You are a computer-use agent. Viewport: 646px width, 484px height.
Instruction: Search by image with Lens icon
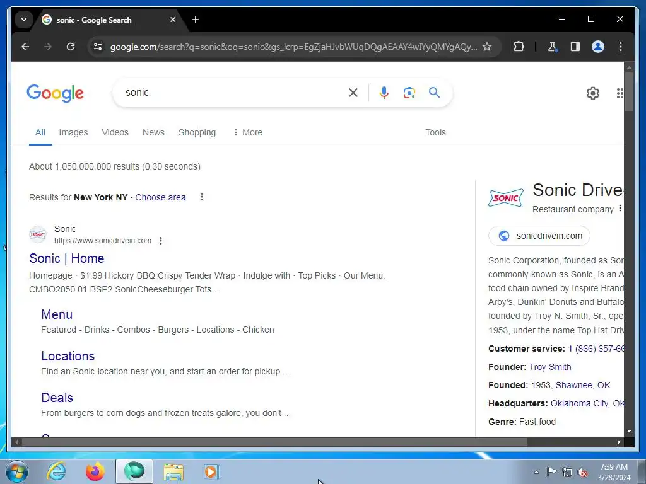pyautogui.click(x=409, y=93)
